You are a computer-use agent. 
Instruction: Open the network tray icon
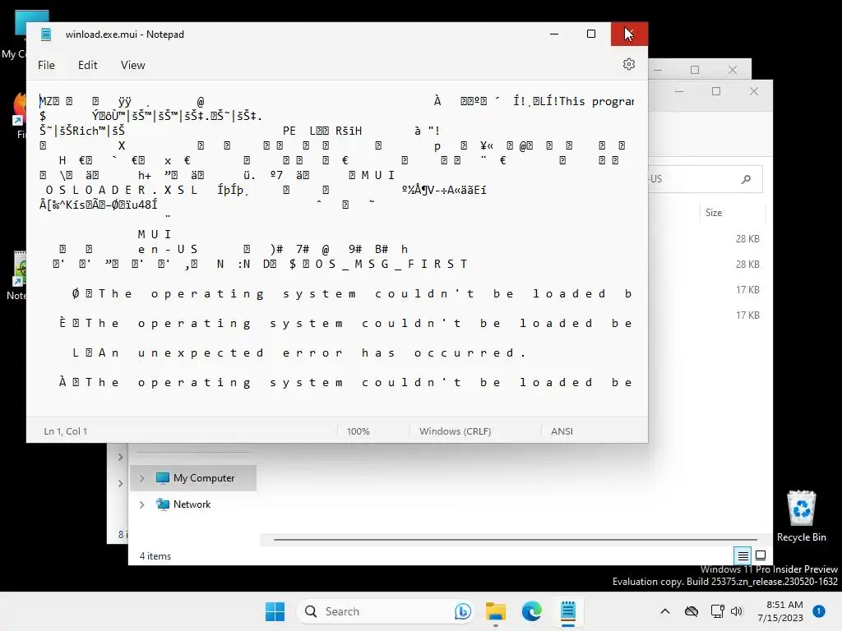click(x=717, y=611)
